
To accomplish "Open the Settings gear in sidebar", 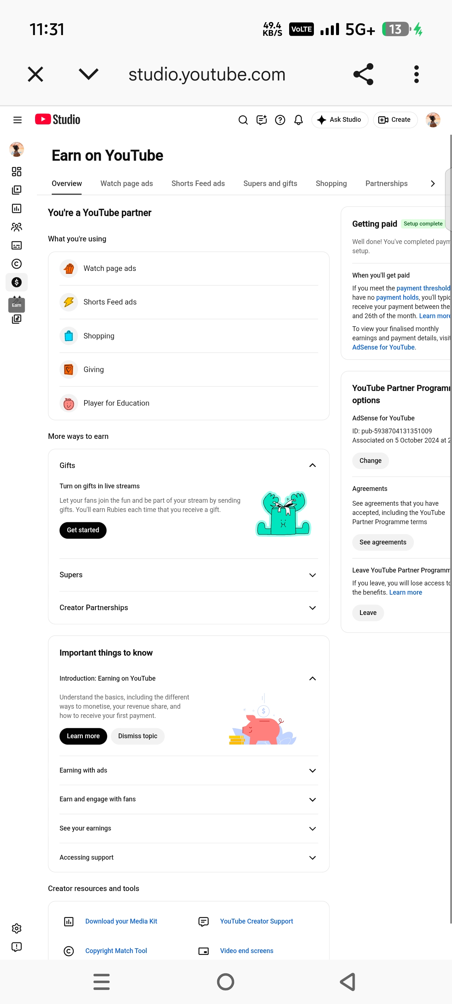I will click(x=16, y=928).
